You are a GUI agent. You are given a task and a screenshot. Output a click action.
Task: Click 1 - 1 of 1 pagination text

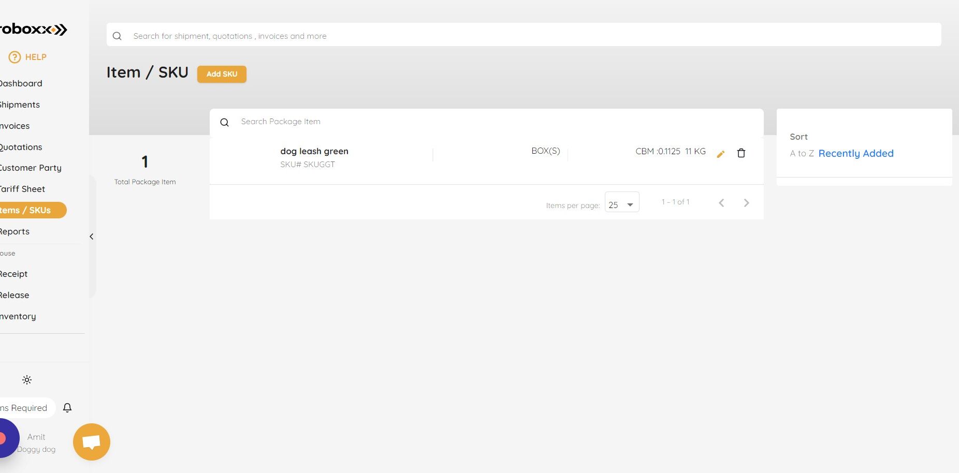pos(675,202)
